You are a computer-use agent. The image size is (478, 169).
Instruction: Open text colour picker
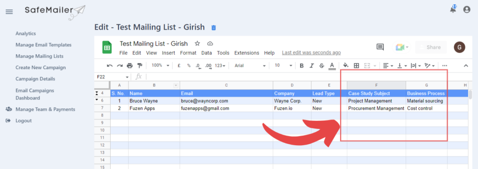coord(332,65)
